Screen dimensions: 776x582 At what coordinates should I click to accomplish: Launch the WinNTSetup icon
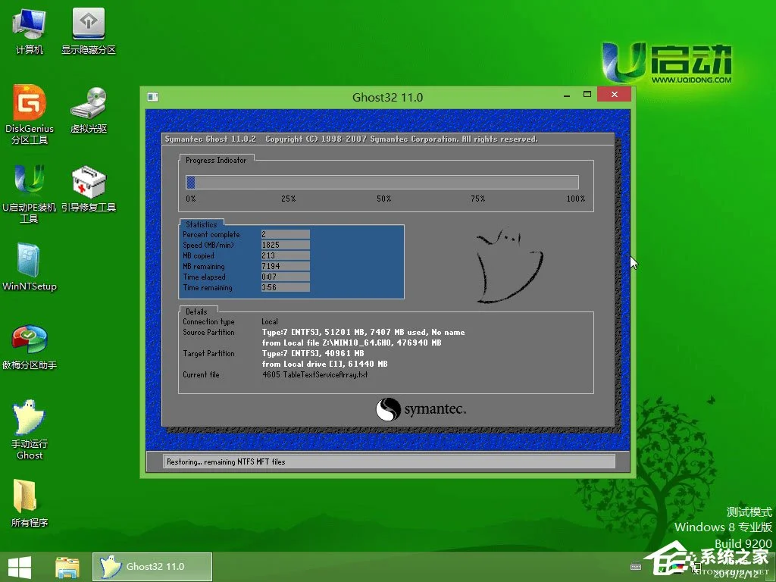30,268
